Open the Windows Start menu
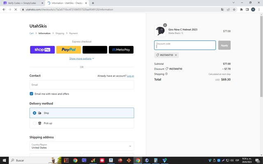 (4, 160)
